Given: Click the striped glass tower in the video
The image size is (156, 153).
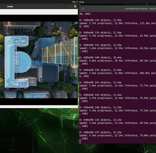Looking at the screenshot, I should click(59, 52).
